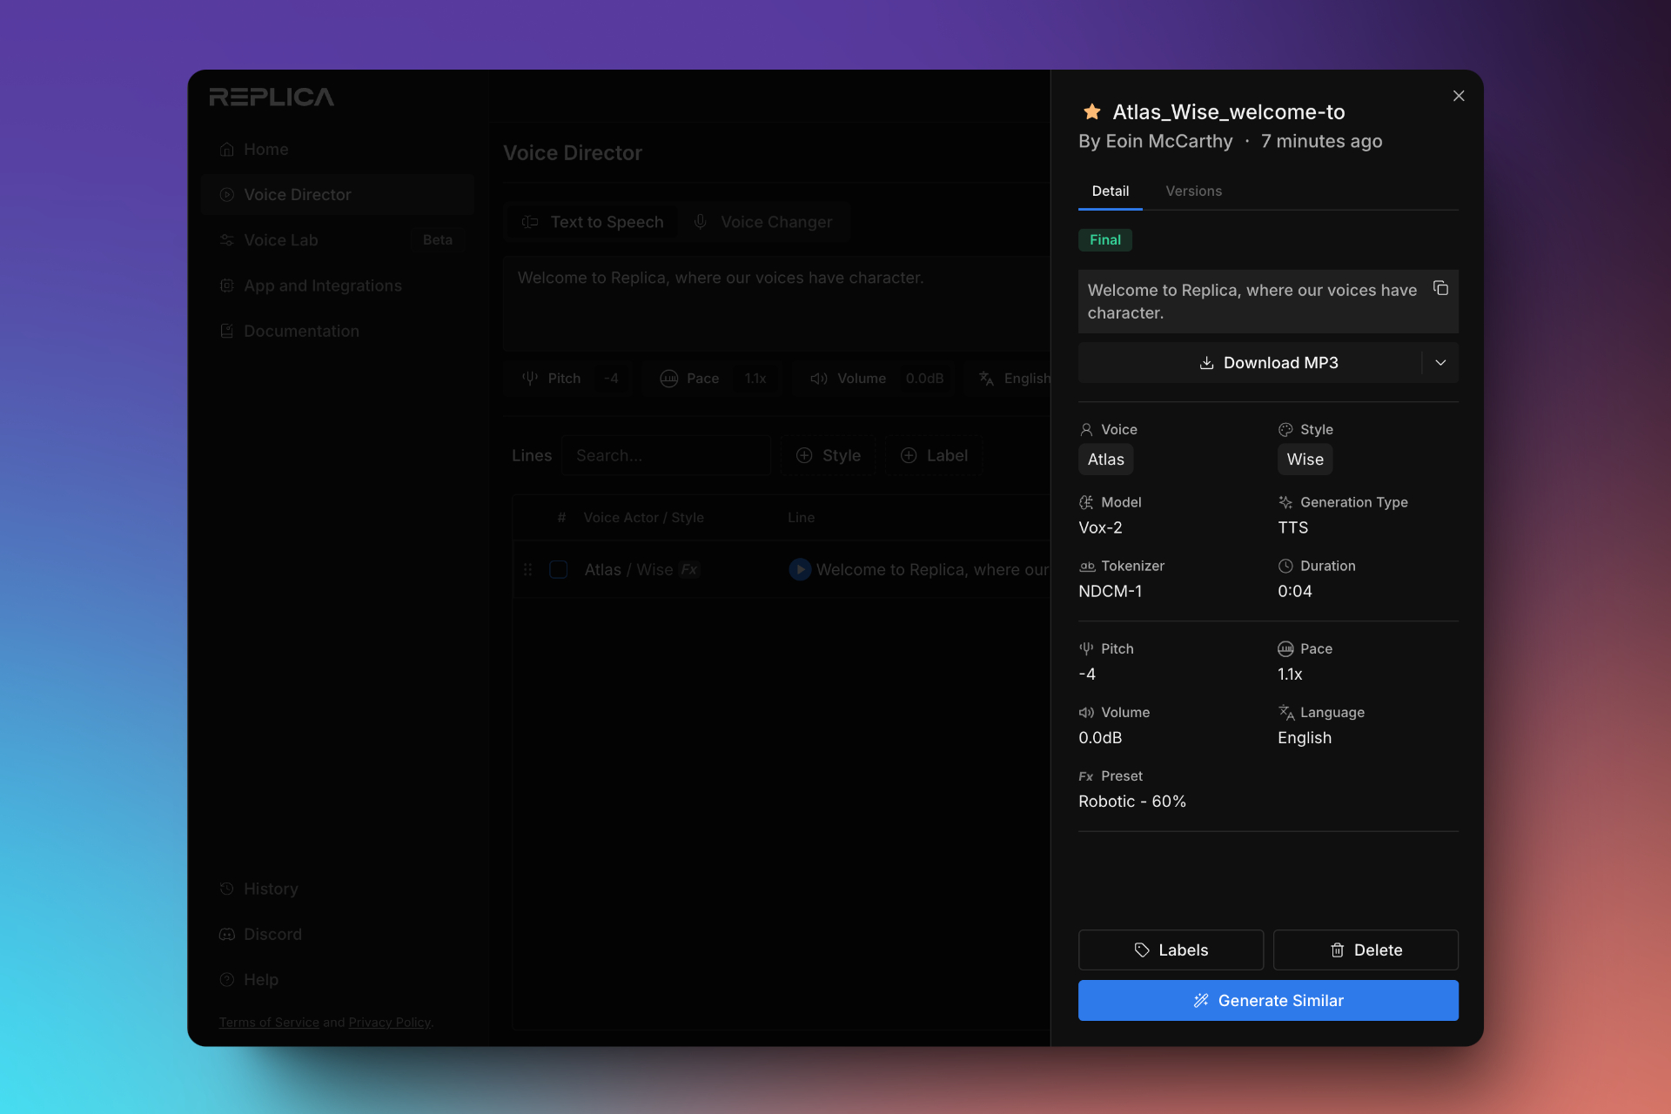Click the REPLICA logo
The height and width of the screenshot is (1114, 1671).
point(272,97)
